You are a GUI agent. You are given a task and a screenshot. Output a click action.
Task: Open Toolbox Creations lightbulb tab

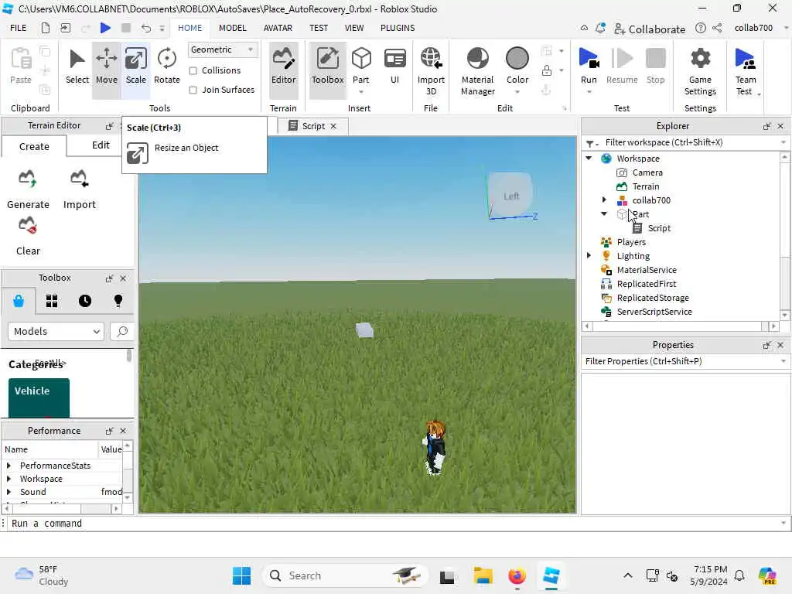pos(118,301)
